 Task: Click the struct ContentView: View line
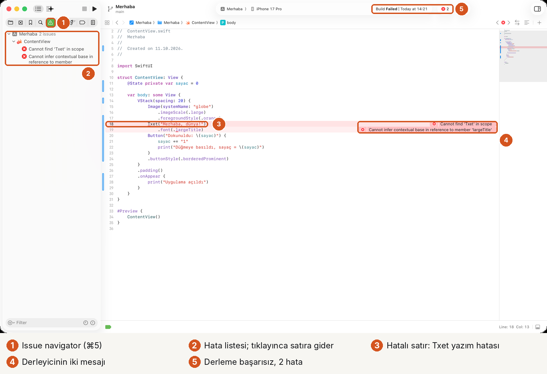pos(150,78)
